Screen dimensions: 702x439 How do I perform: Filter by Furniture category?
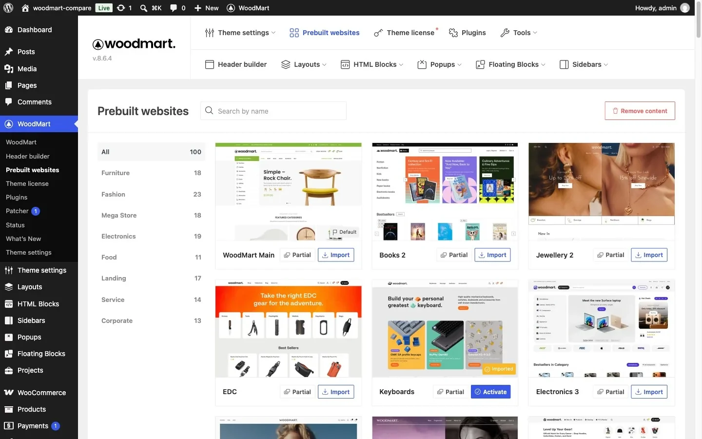pyautogui.click(x=151, y=173)
